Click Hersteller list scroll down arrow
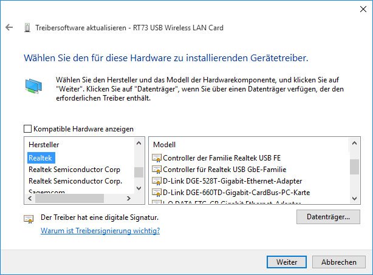The image size is (373, 275). click(139, 188)
